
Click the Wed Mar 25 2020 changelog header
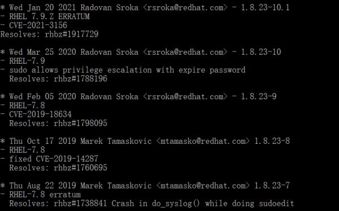point(141,52)
